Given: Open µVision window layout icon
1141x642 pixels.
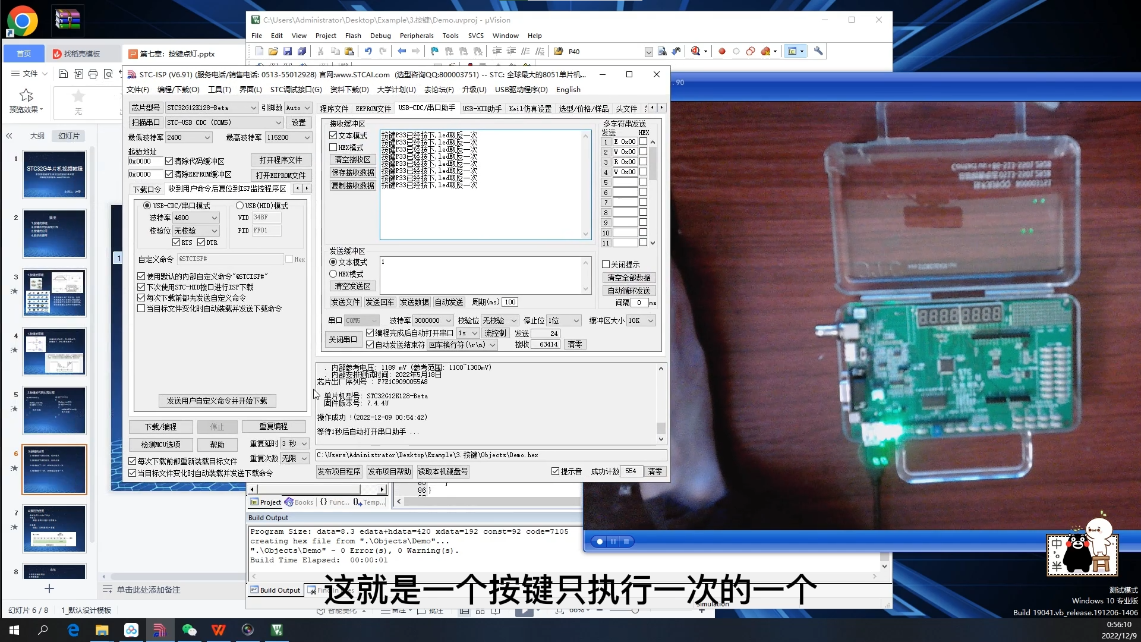Looking at the screenshot, I should pyautogui.click(x=792, y=52).
